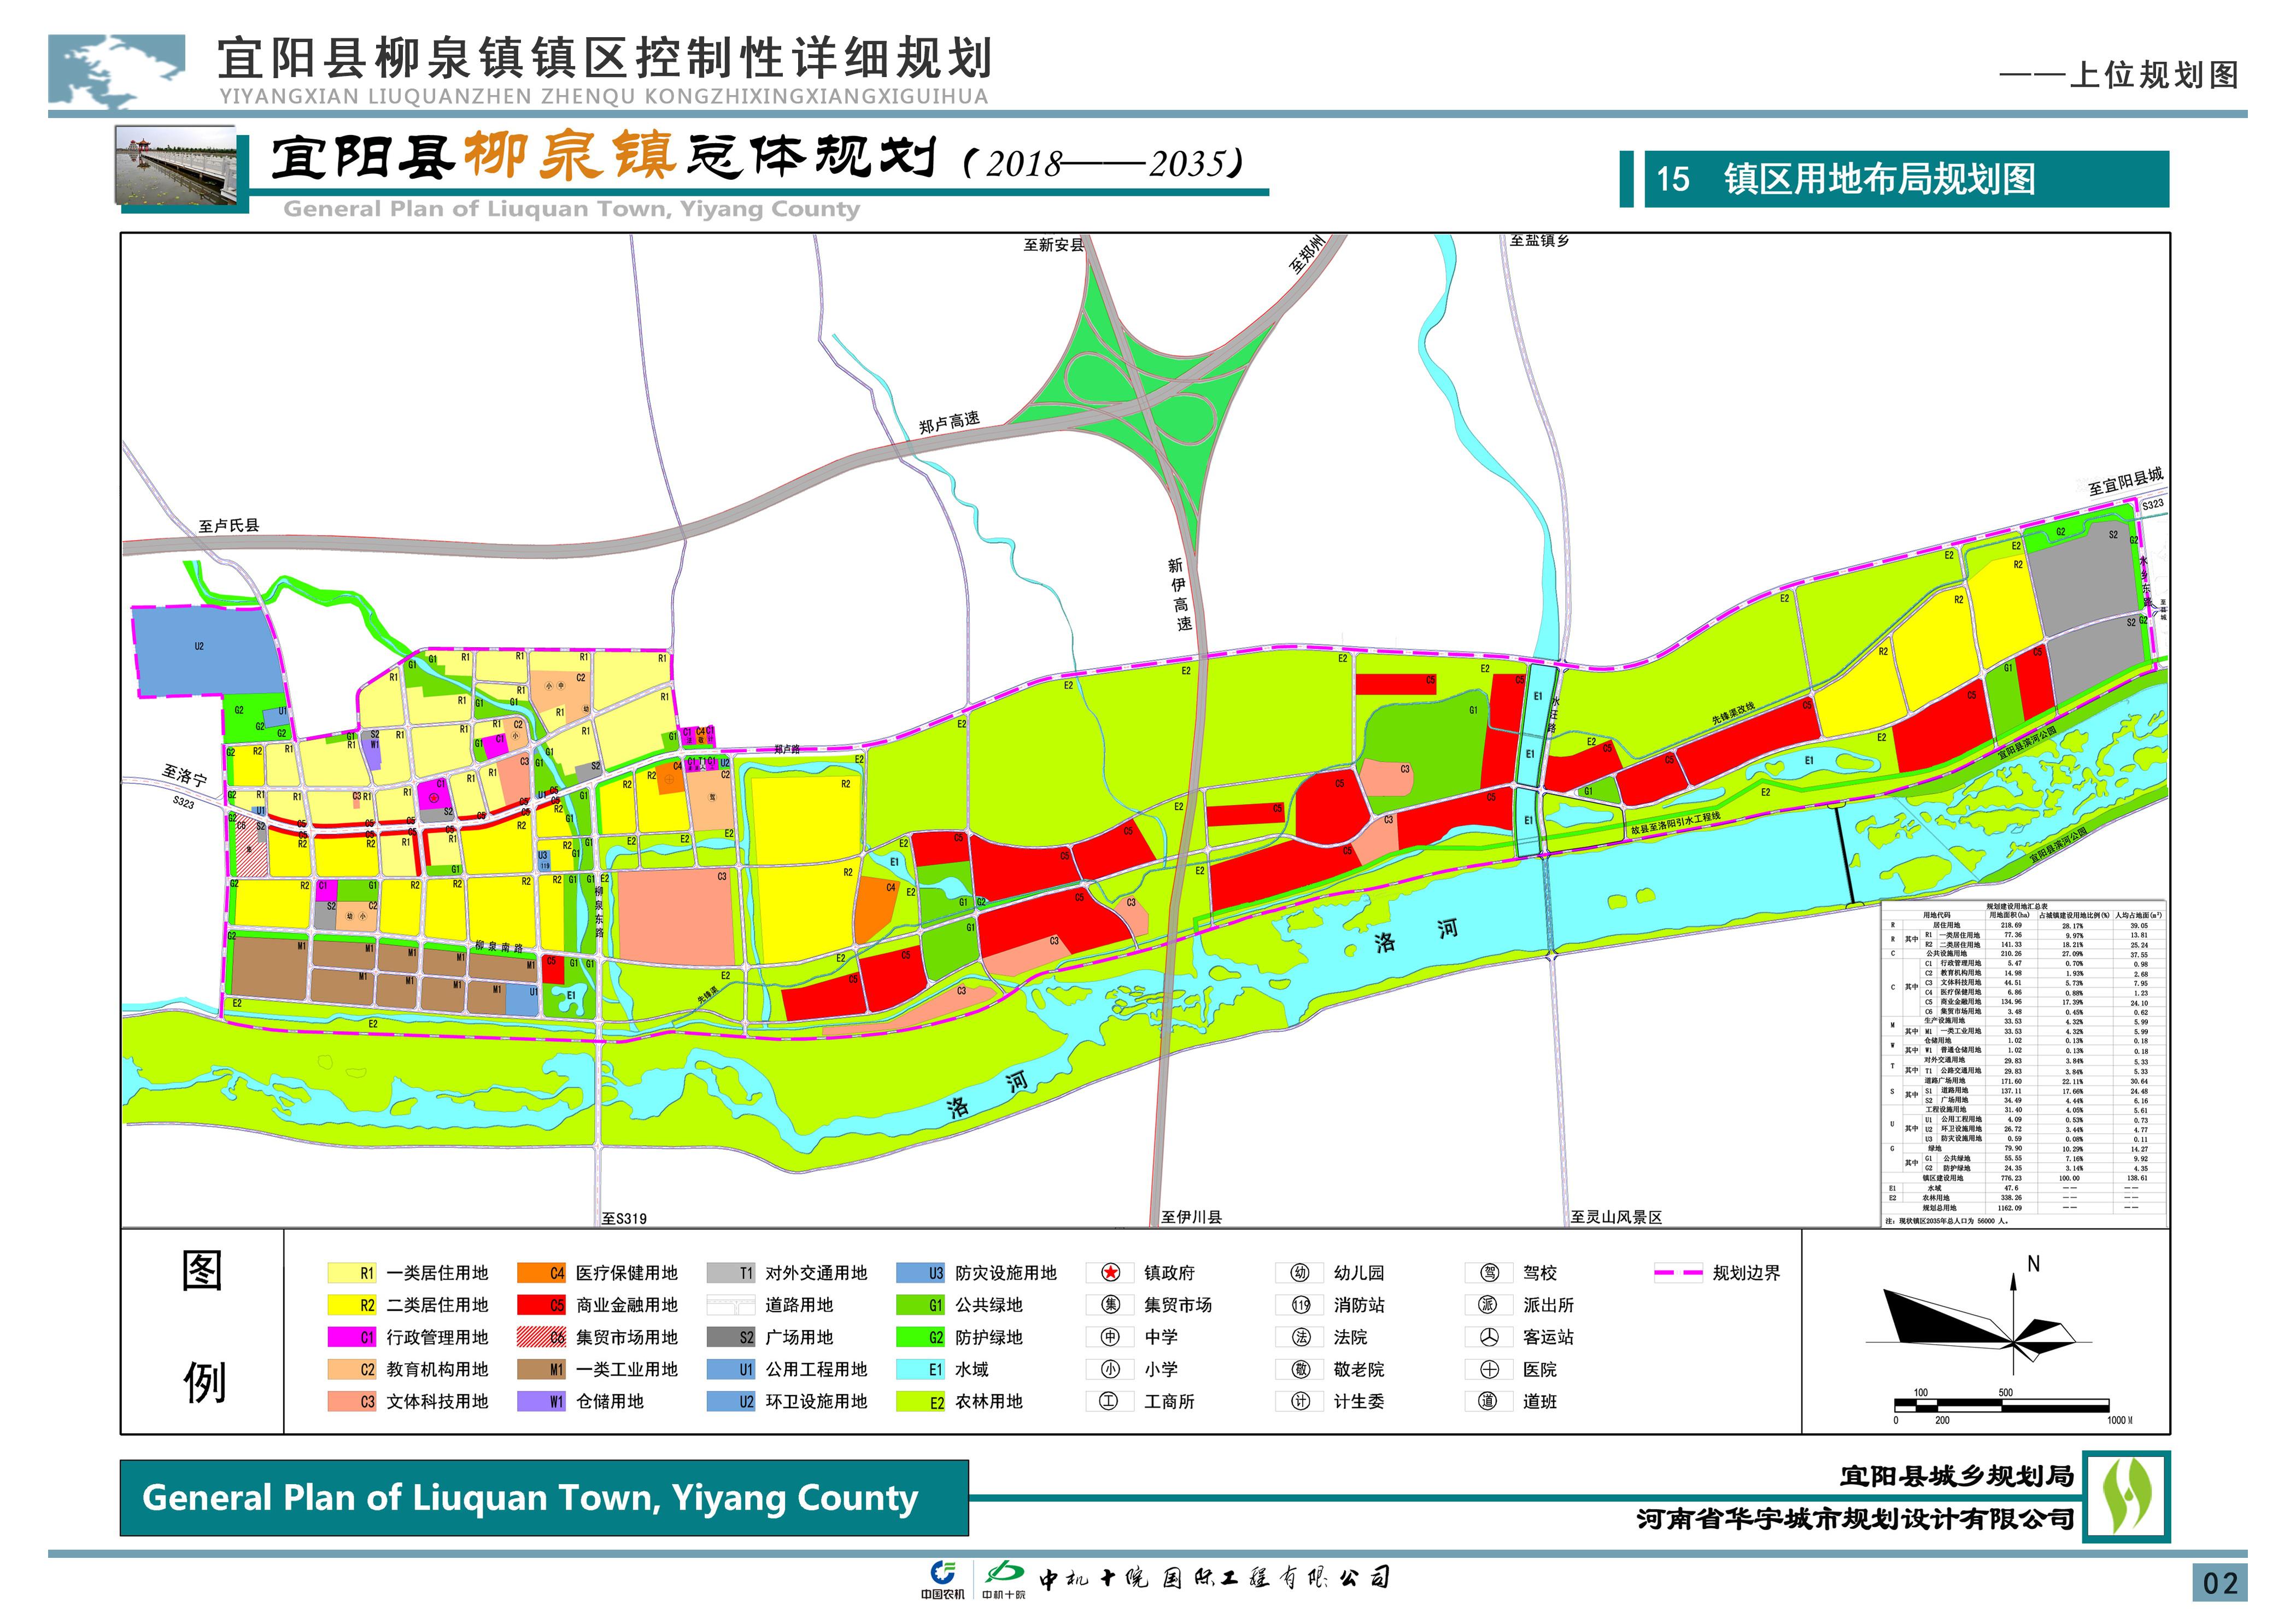Image resolution: width=2296 pixels, height=1624 pixels.
Task: Select the S2 广场用地 dark grey swatch
Action: [731, 1337]
